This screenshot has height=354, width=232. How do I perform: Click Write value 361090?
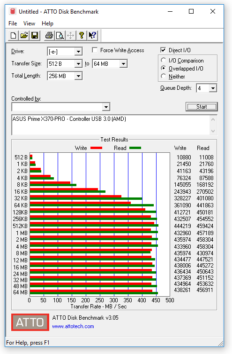[x=182, y=205]
